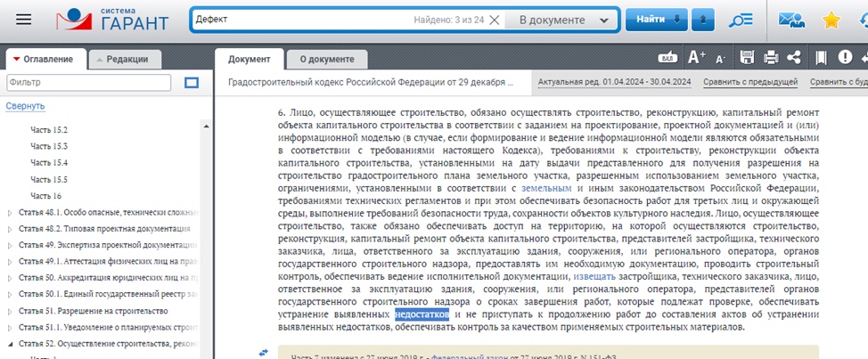Expand the Статья 48.2 tree node arrow

[11, 229]
